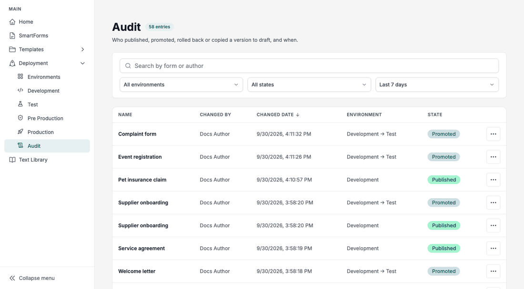
Task: Click the search magnifier icon
Action: (128, 66)
